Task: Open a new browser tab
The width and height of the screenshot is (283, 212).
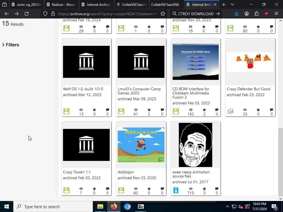Action: [x=224, y=5]
